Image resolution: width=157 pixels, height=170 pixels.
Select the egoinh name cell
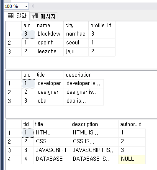point(49,43)
